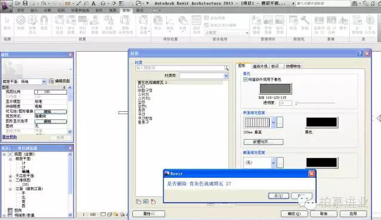Open the Modify ribbon tab
The image size is (381, 220).
(140, 11)
